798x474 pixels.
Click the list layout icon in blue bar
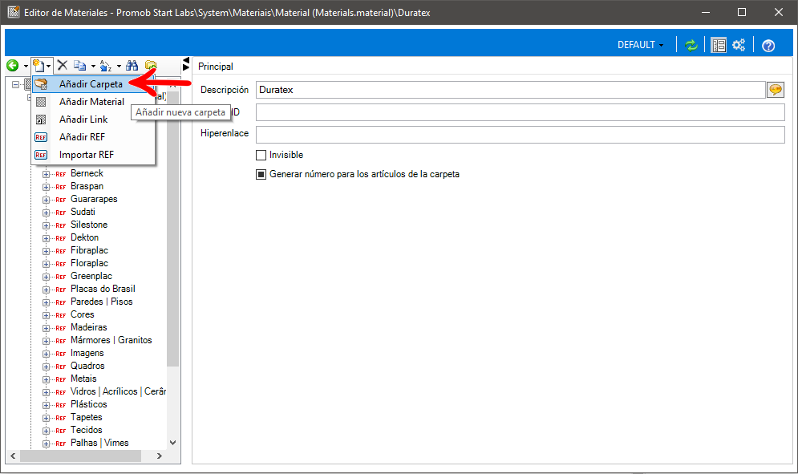[x=719, y=45]
